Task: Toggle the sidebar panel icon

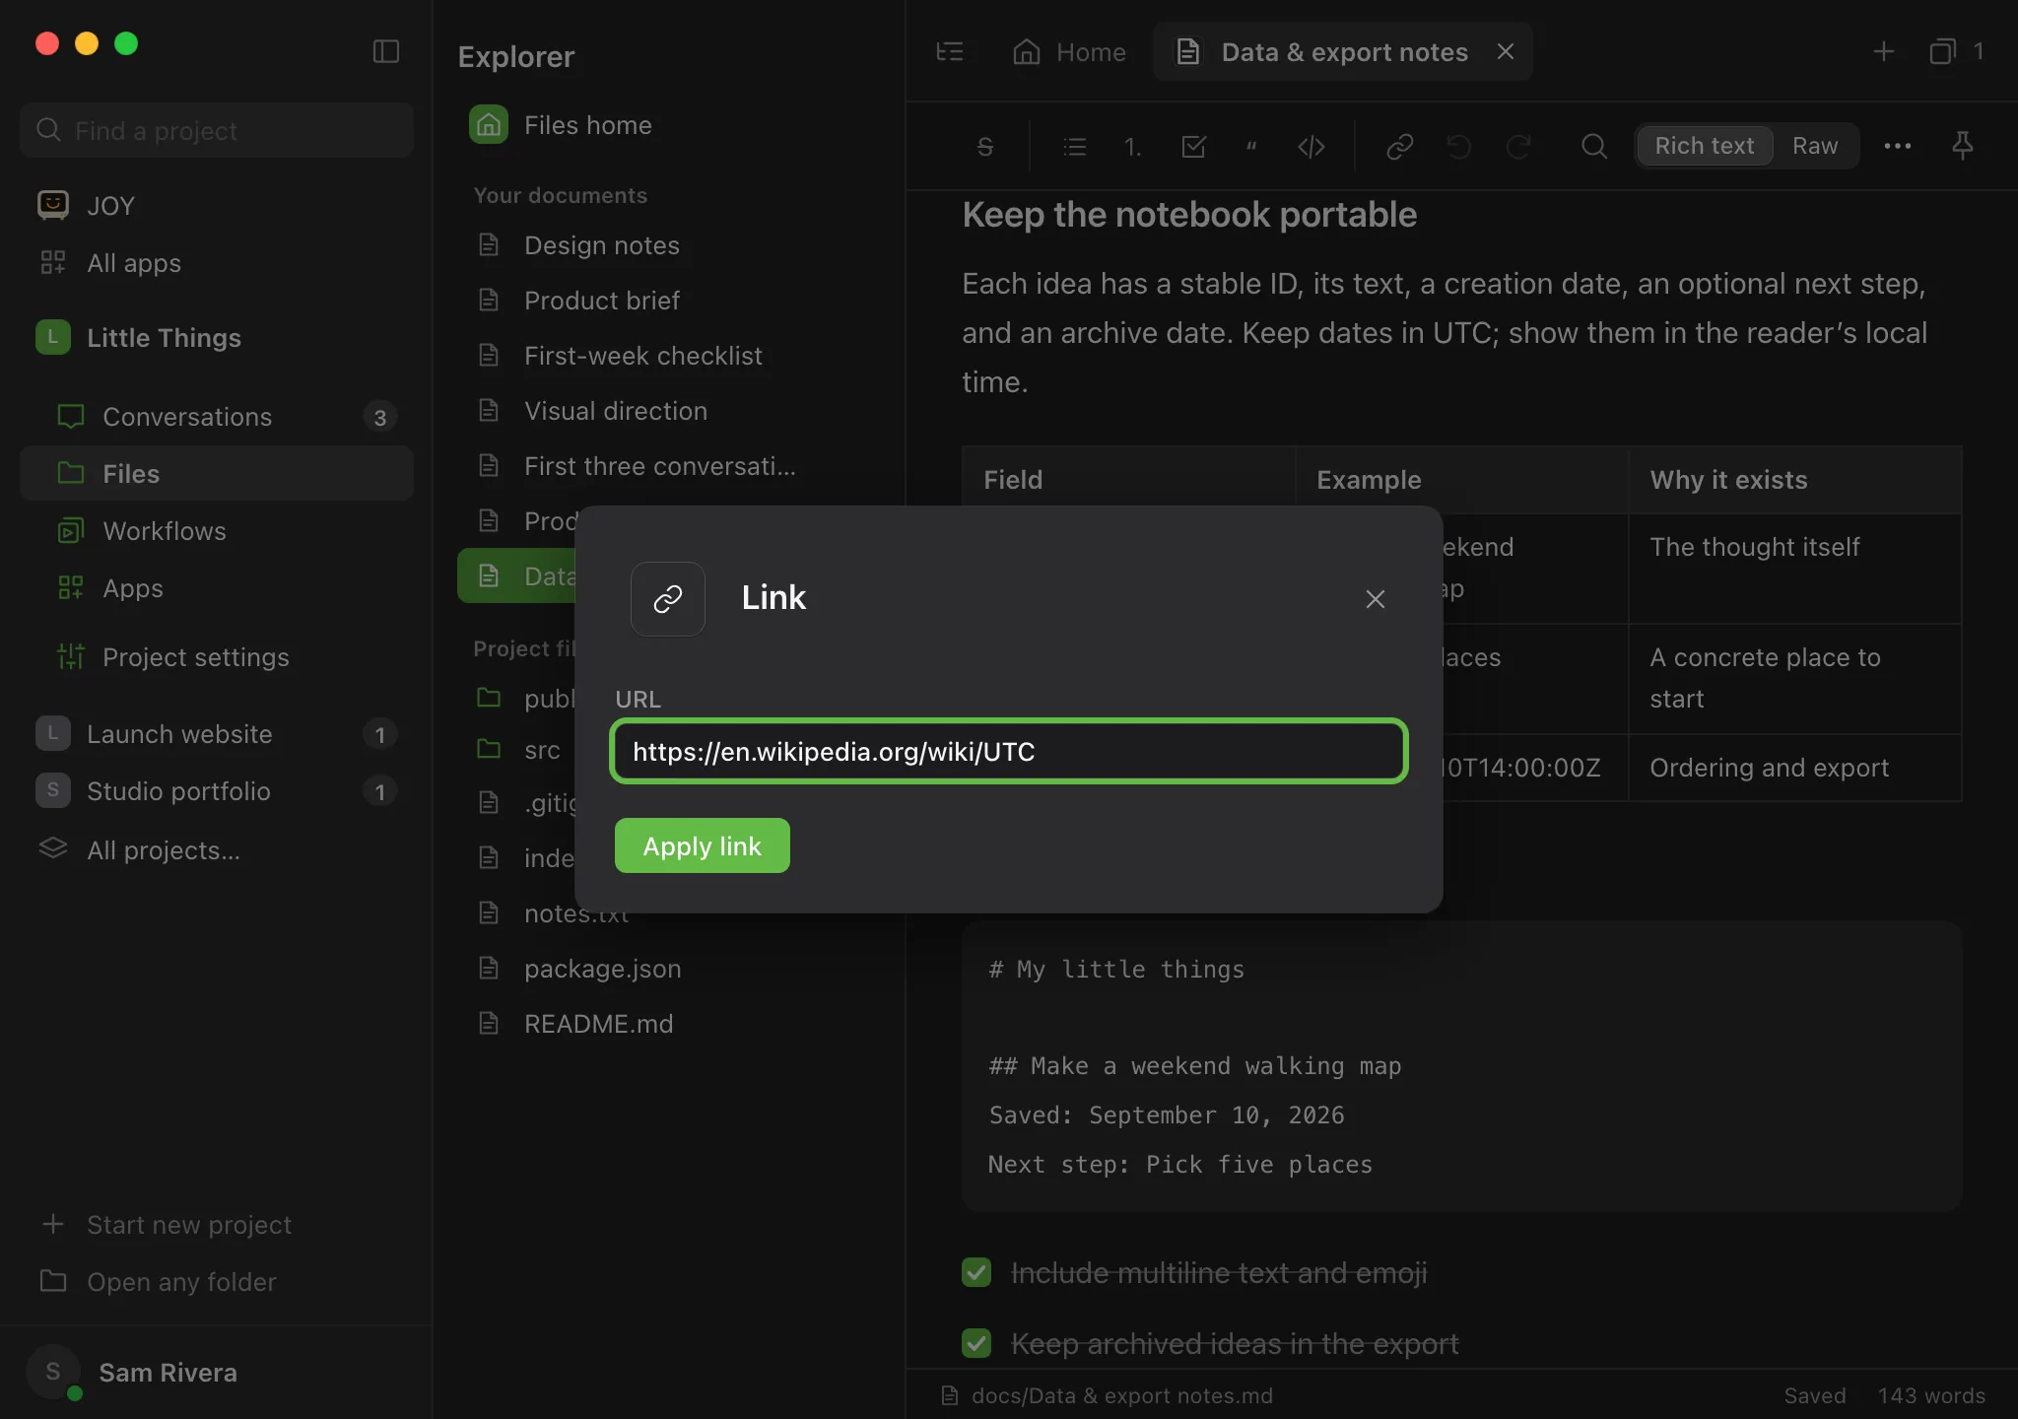Action: pyautogui.click(x=385, y=51)
